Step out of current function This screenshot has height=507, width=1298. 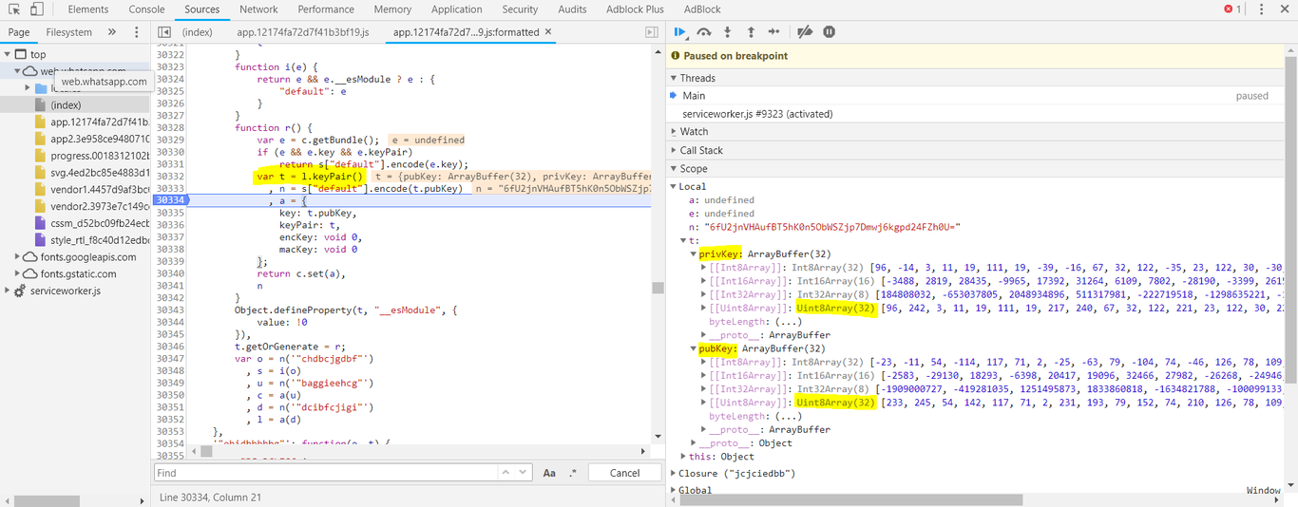click(751, 32)
